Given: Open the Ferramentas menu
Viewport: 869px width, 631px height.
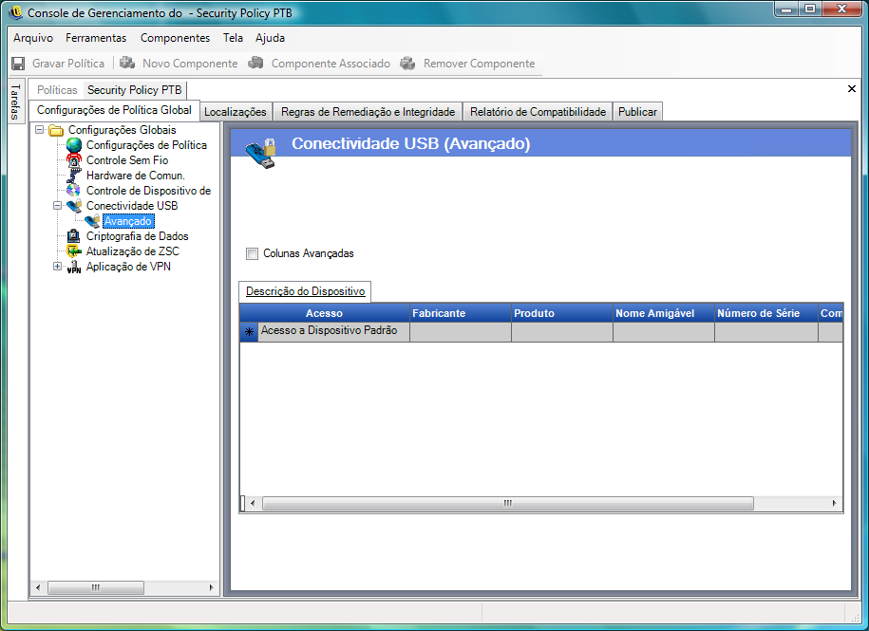Looking at the screenshot, I should point(96,38).
